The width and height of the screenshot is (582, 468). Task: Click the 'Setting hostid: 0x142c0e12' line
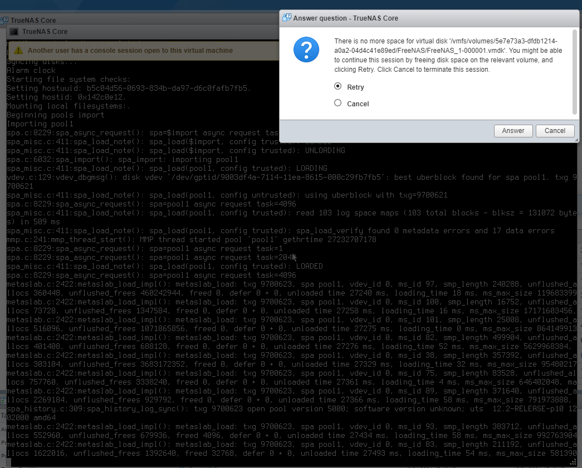click(66, 97)
